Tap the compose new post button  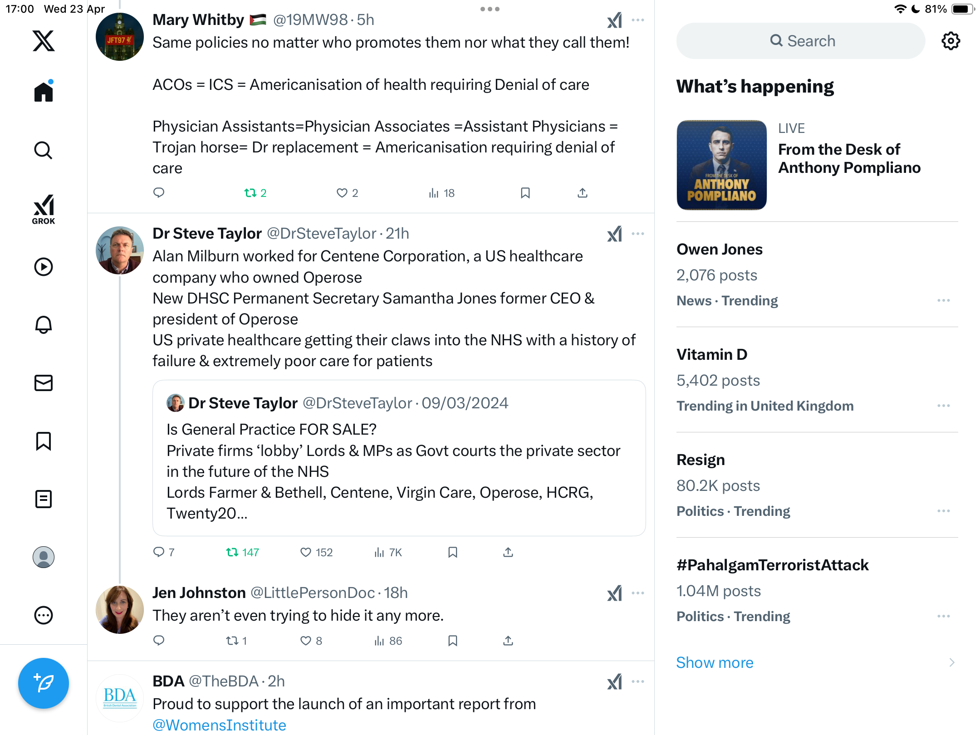[x=44, y=683]
